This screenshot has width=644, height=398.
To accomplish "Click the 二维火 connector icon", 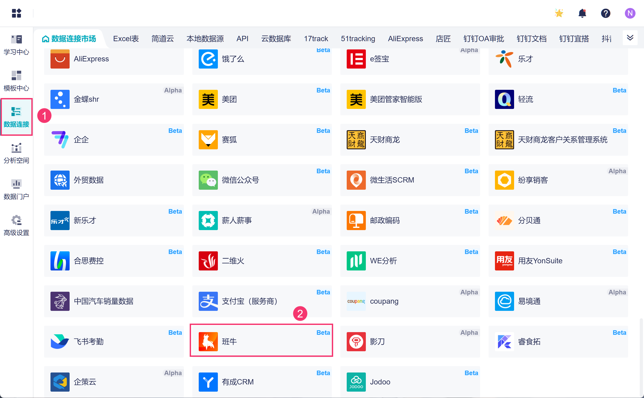I will [208, 261].
